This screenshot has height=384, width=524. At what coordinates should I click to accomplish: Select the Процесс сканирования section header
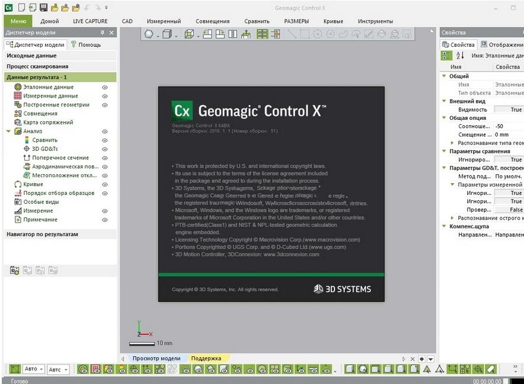pyautogui.click(x=60, y=66)
